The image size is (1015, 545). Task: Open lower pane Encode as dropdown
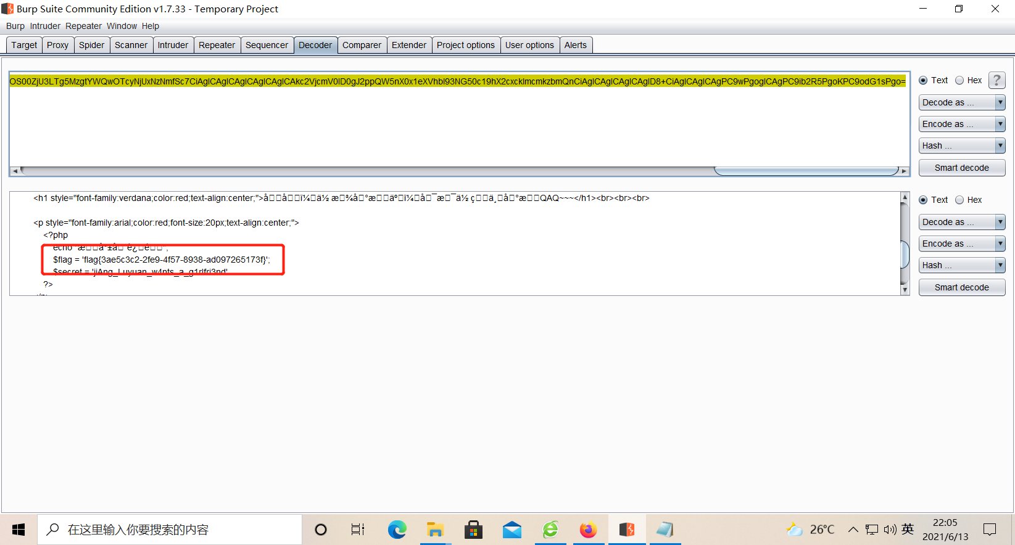[x=962, y=244]
